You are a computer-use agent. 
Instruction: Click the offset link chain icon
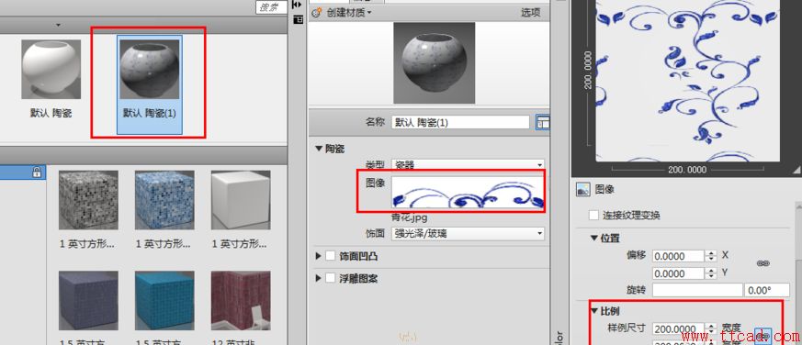pyautogui.click(x=763, y=263)
